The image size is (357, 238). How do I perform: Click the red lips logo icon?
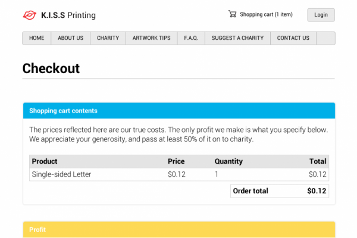(29, 15)
